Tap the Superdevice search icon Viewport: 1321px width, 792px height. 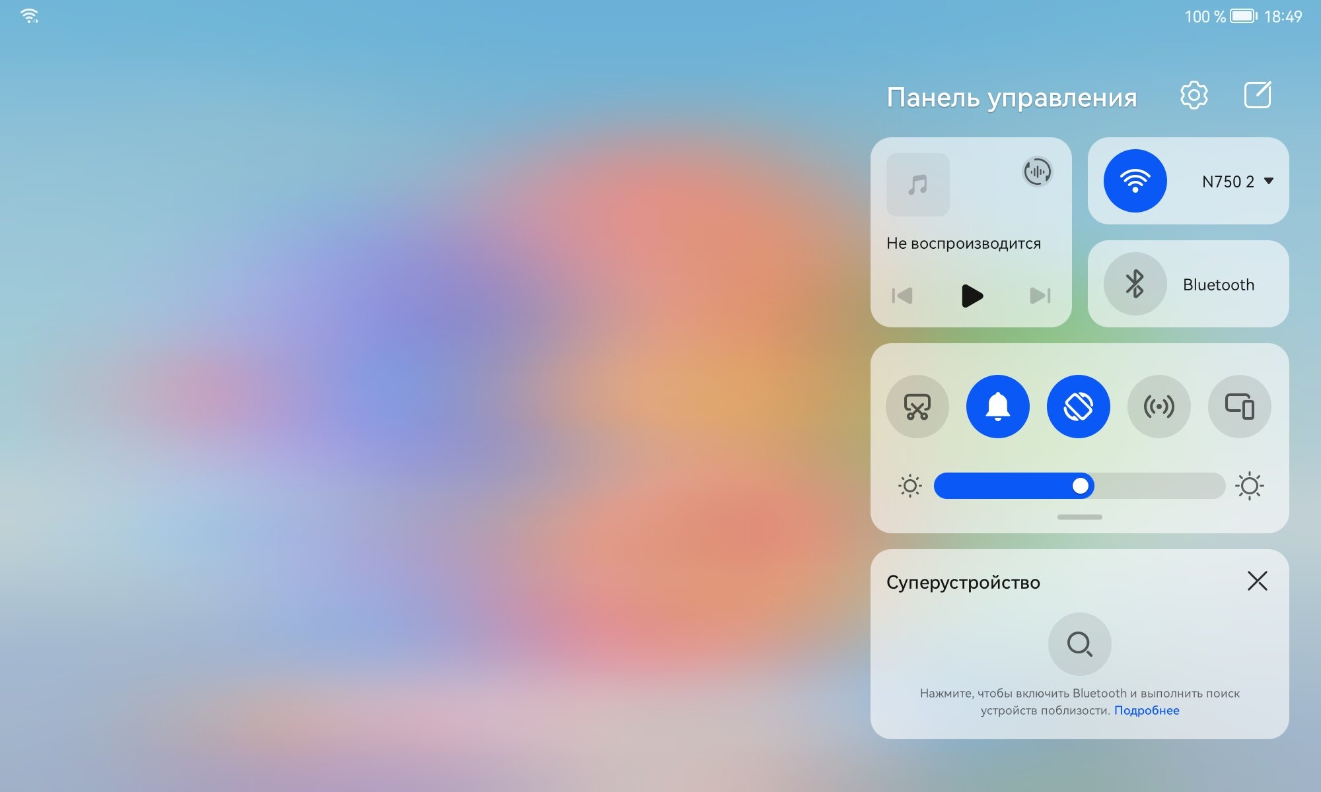(1081, 644)
